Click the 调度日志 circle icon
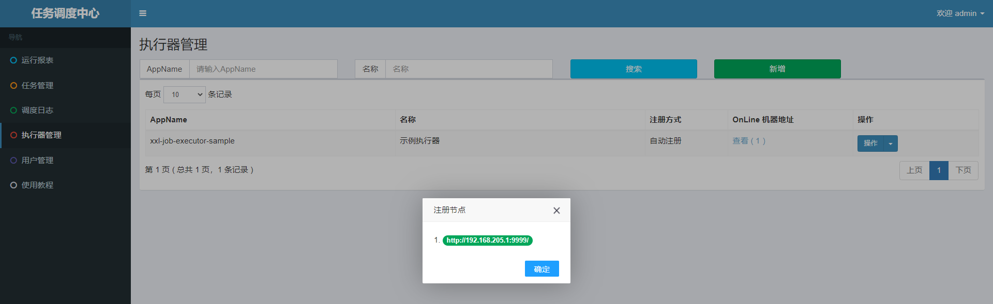 coord(13,110)
